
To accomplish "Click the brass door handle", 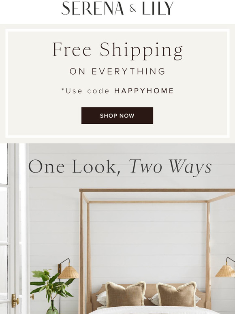I will pos(15,300).
